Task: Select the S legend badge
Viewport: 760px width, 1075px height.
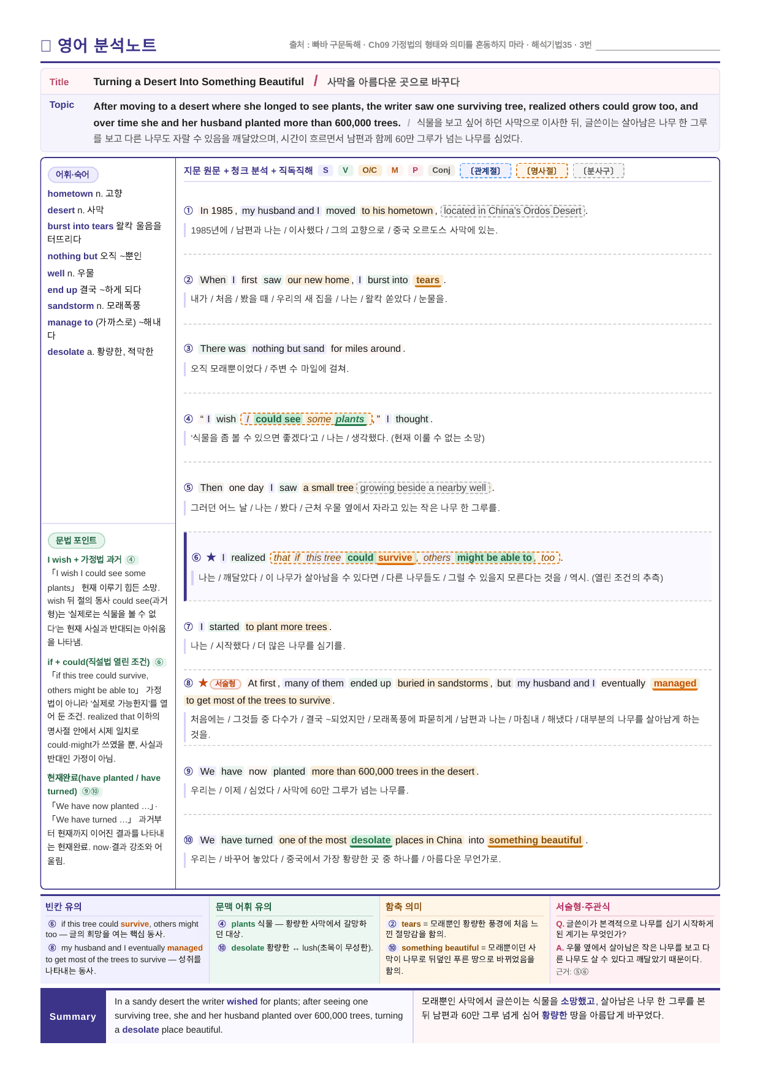Action: click(325, 170)
